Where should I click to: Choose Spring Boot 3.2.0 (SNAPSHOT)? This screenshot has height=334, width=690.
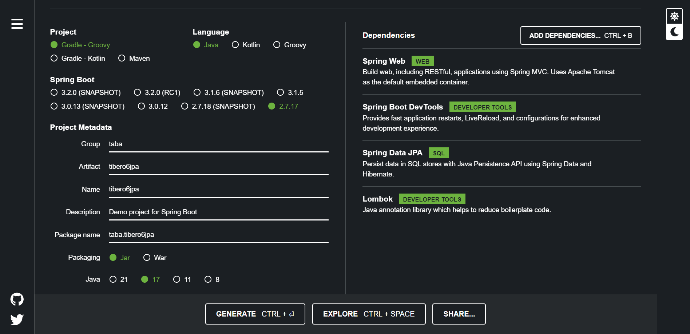tap(86, 92)
